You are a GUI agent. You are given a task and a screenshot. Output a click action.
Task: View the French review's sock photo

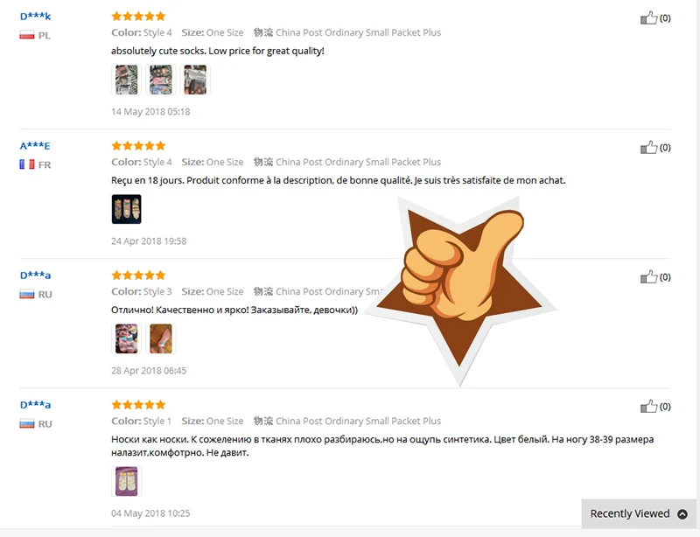click(126, 209)
